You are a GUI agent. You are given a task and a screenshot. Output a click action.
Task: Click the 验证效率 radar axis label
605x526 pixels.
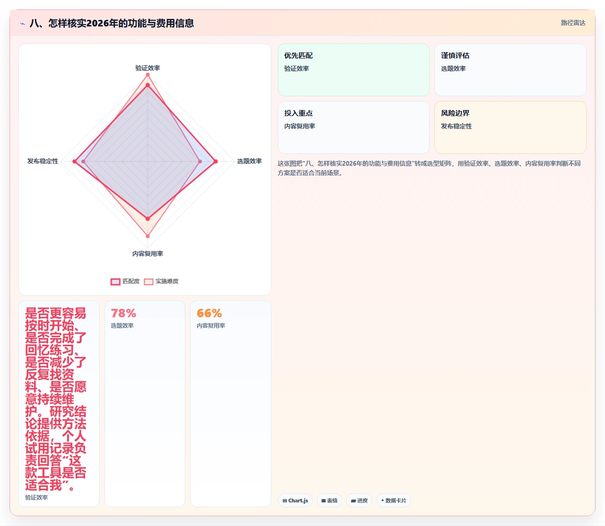tap(147, 68)
